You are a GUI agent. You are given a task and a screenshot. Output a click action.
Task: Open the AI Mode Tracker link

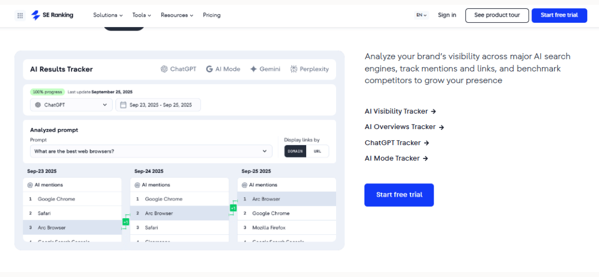pos(397,158)
